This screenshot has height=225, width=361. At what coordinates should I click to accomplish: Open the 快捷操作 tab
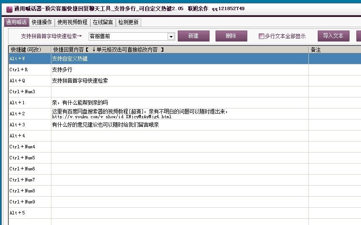pyautogui.click(x=42, y=22)
